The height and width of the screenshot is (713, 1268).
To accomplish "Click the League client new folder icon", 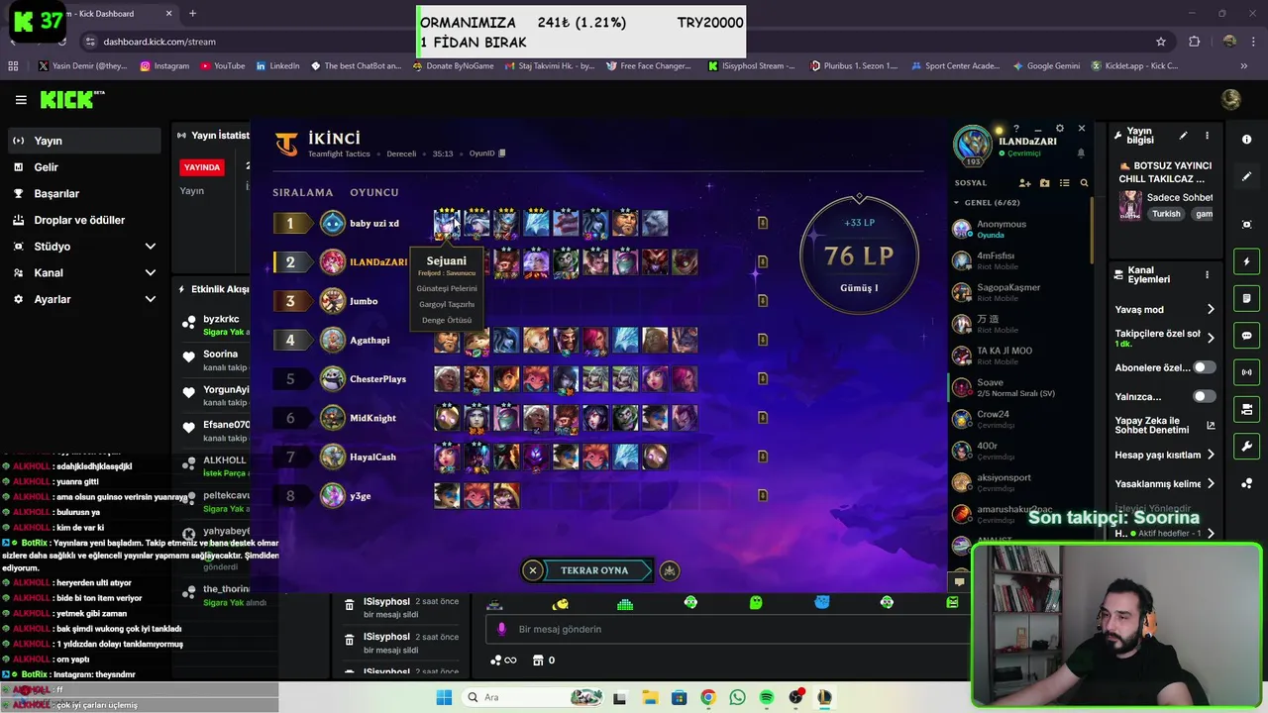I will pyautogui.click(x=1044, y=183).
